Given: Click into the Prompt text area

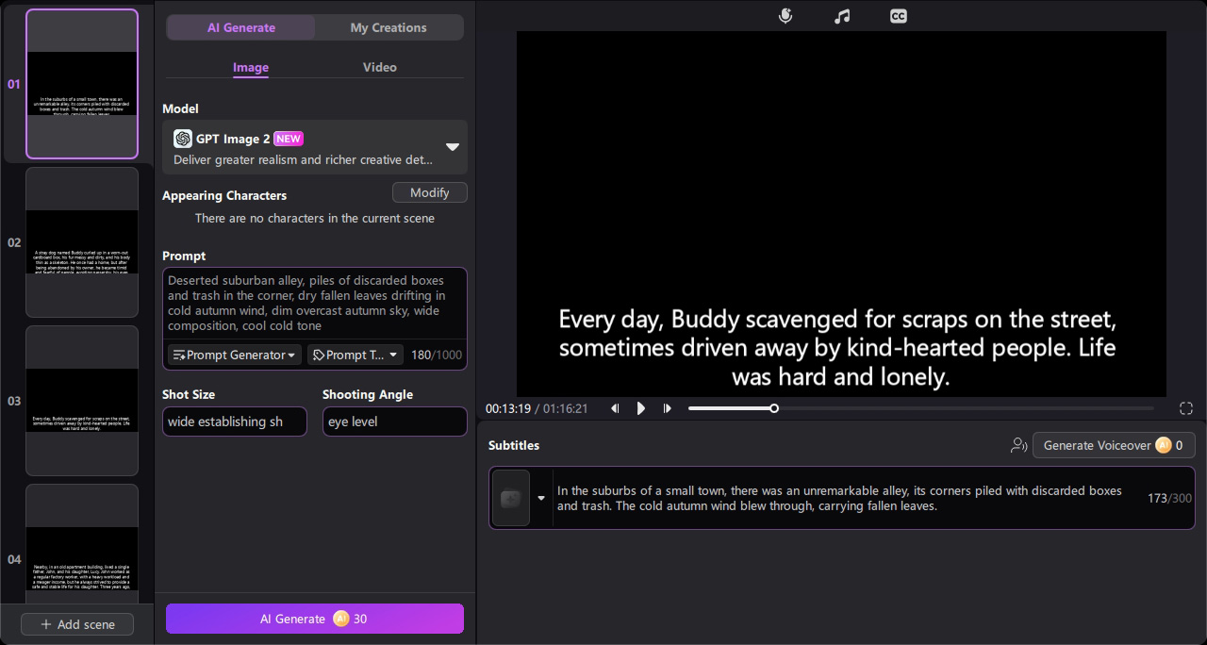Looking at the screenshot, I should tap(315, 303).
